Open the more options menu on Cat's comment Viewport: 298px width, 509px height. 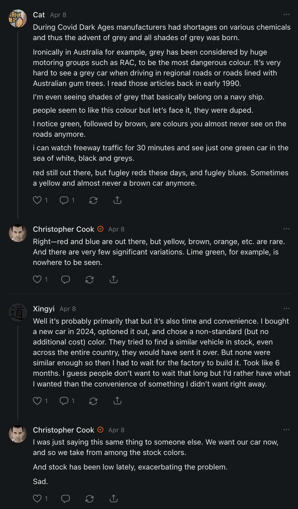[x=286, y=15]
